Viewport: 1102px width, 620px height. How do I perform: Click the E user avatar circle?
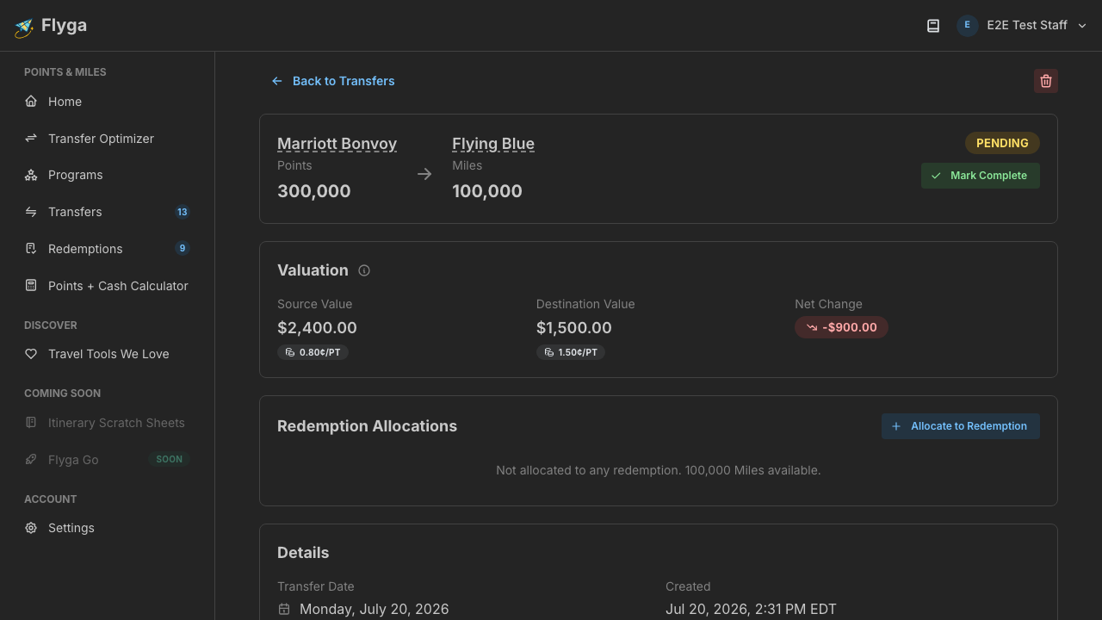[967, 25]
